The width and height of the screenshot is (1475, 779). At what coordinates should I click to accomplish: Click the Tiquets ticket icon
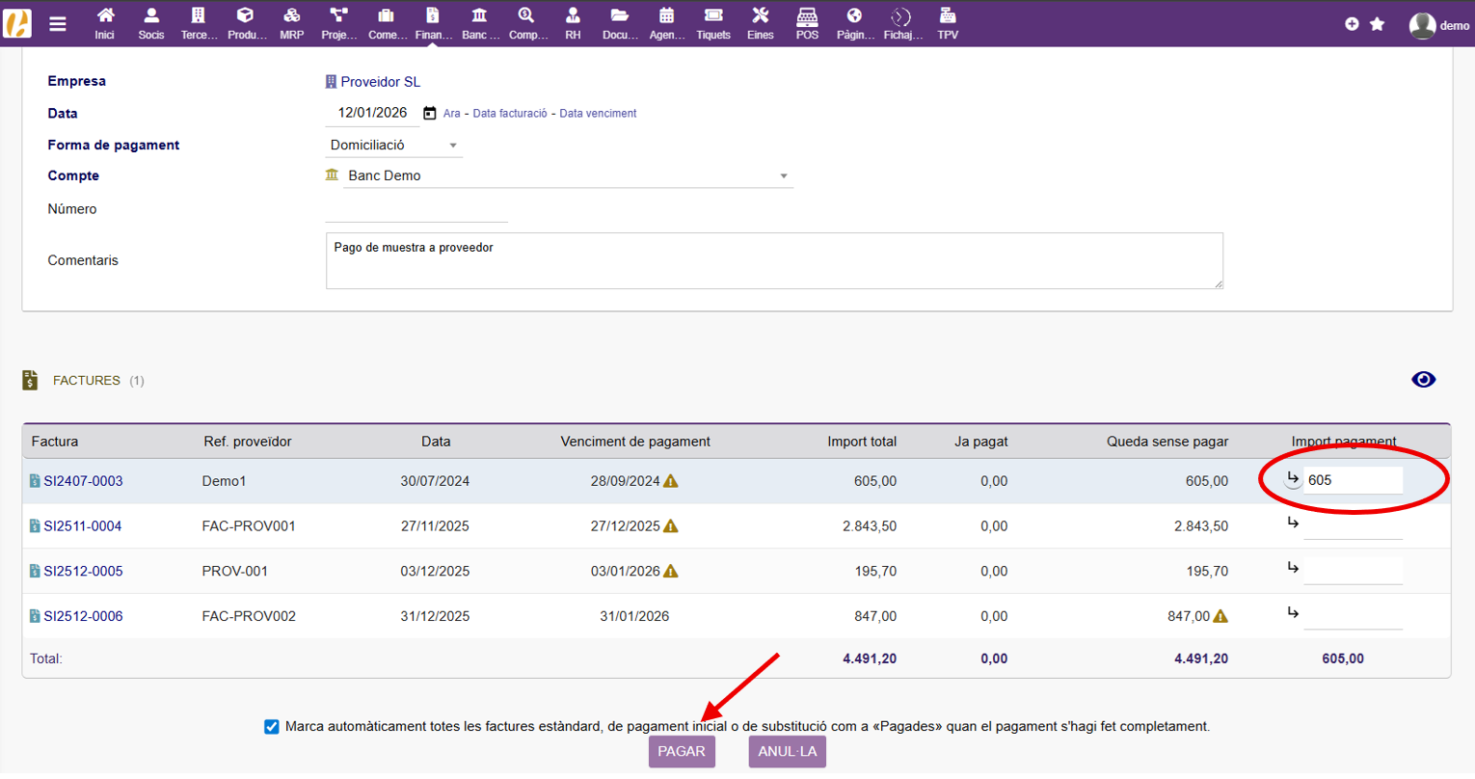point(712,16)
